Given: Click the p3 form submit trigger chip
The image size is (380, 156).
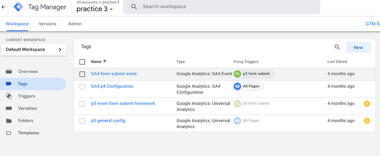Looking at the screenshot, I should (x=253, y=74).
